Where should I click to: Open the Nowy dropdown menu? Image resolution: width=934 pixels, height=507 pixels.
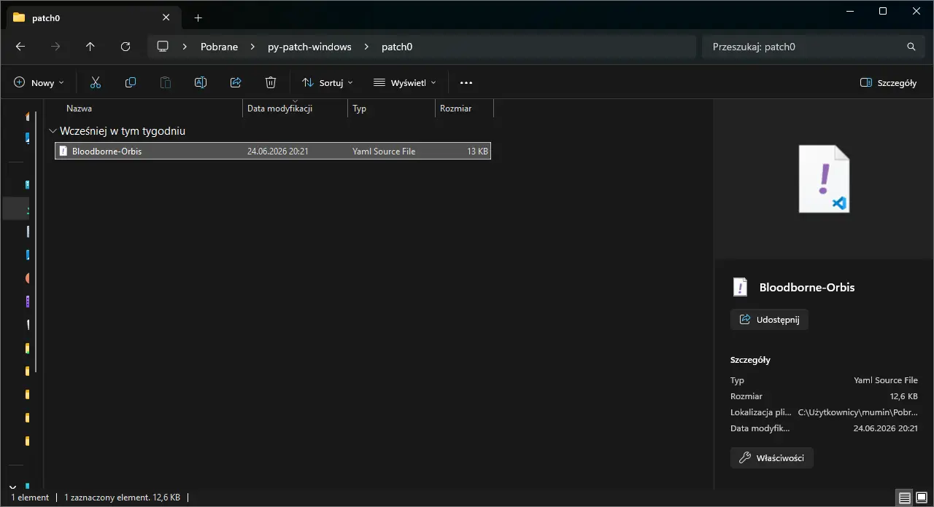click(39, 82)
